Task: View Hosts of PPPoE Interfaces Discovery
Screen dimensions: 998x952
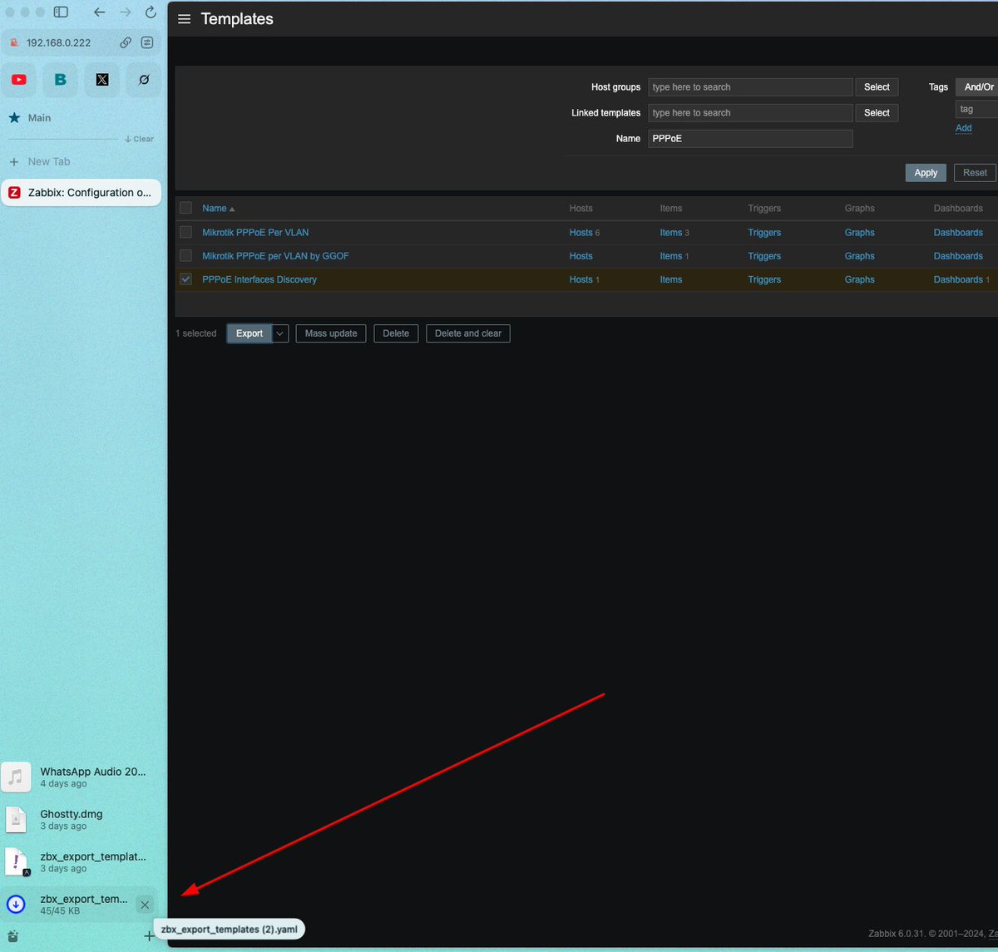Action: [x=581, y=279]
